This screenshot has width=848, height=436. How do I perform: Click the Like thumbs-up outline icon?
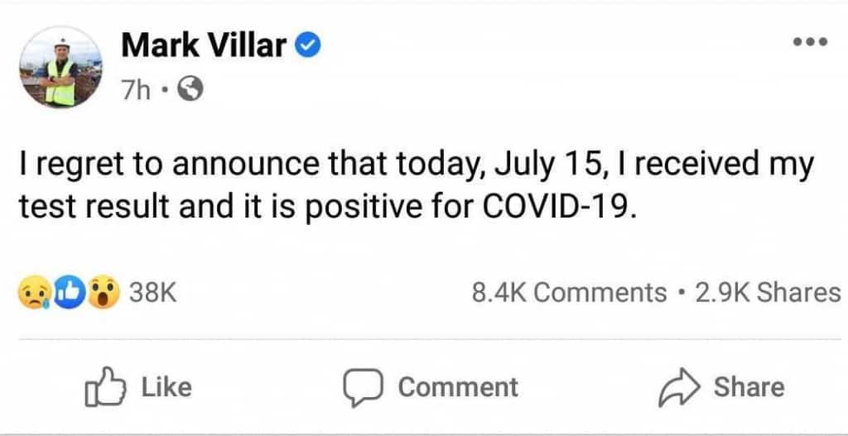pos(105,387)
